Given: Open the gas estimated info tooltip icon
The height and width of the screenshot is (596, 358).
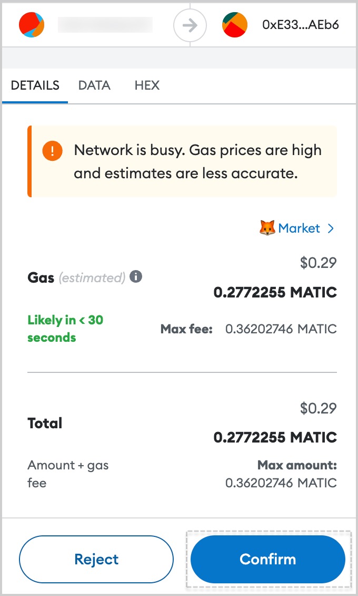Looking at the screenshot, I should (x=136, y=276).
